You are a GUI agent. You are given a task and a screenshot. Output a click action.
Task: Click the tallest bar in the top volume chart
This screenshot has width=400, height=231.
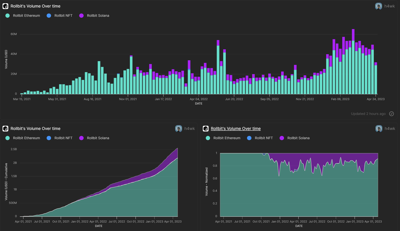pos(353,62)
